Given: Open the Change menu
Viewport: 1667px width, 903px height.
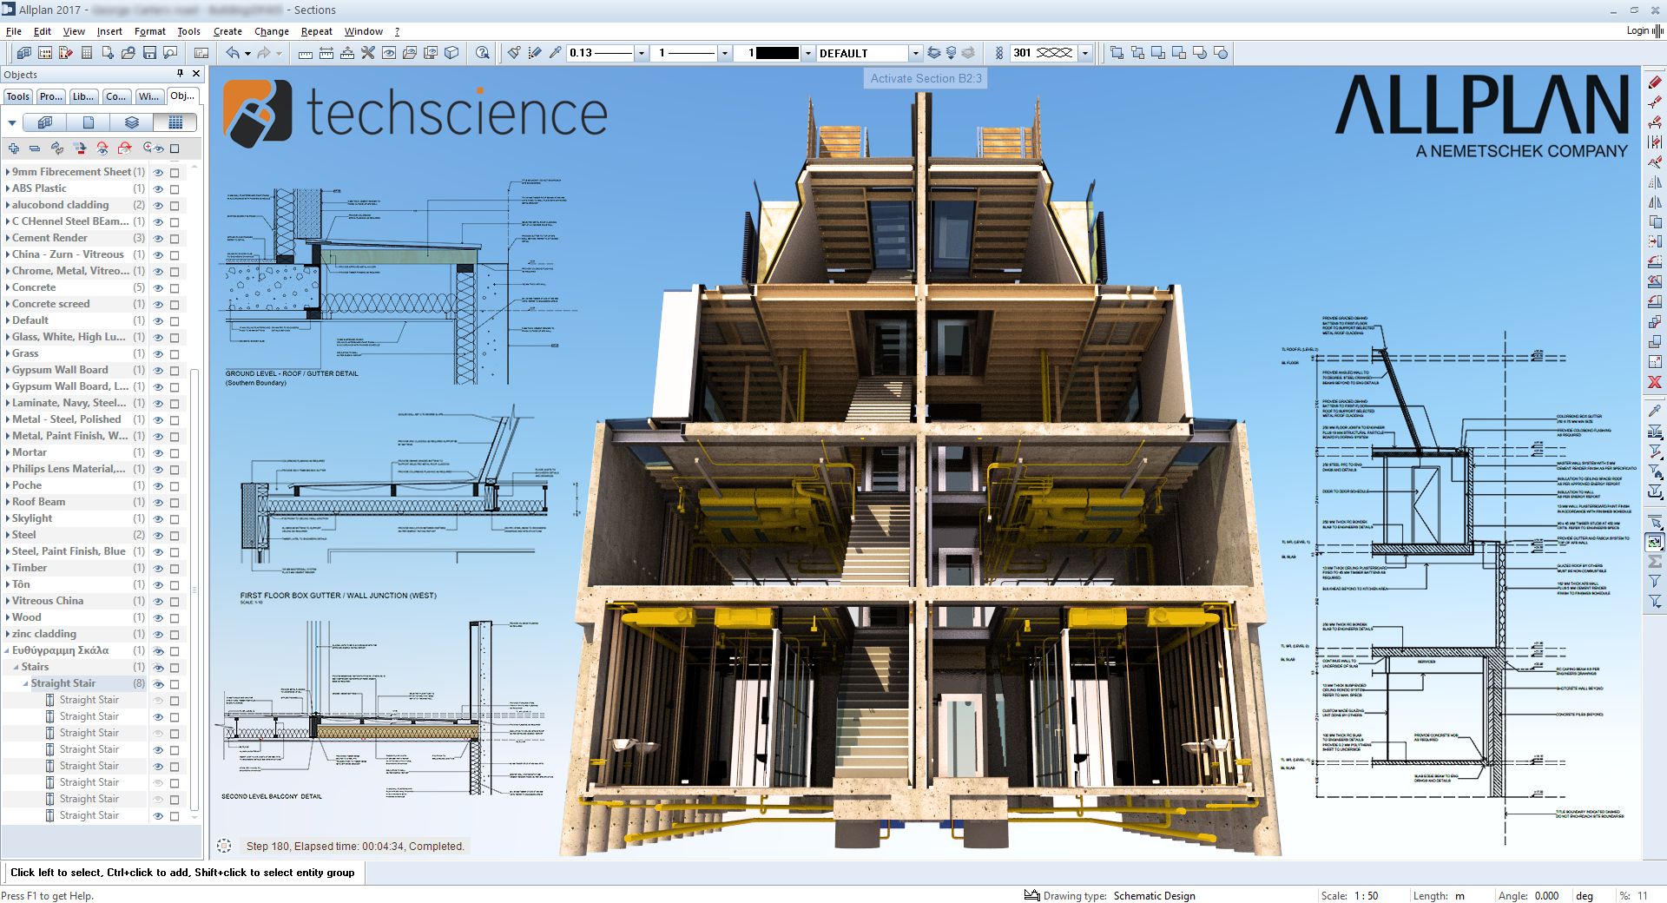Looking at the screenshot, I should (272, 31).
